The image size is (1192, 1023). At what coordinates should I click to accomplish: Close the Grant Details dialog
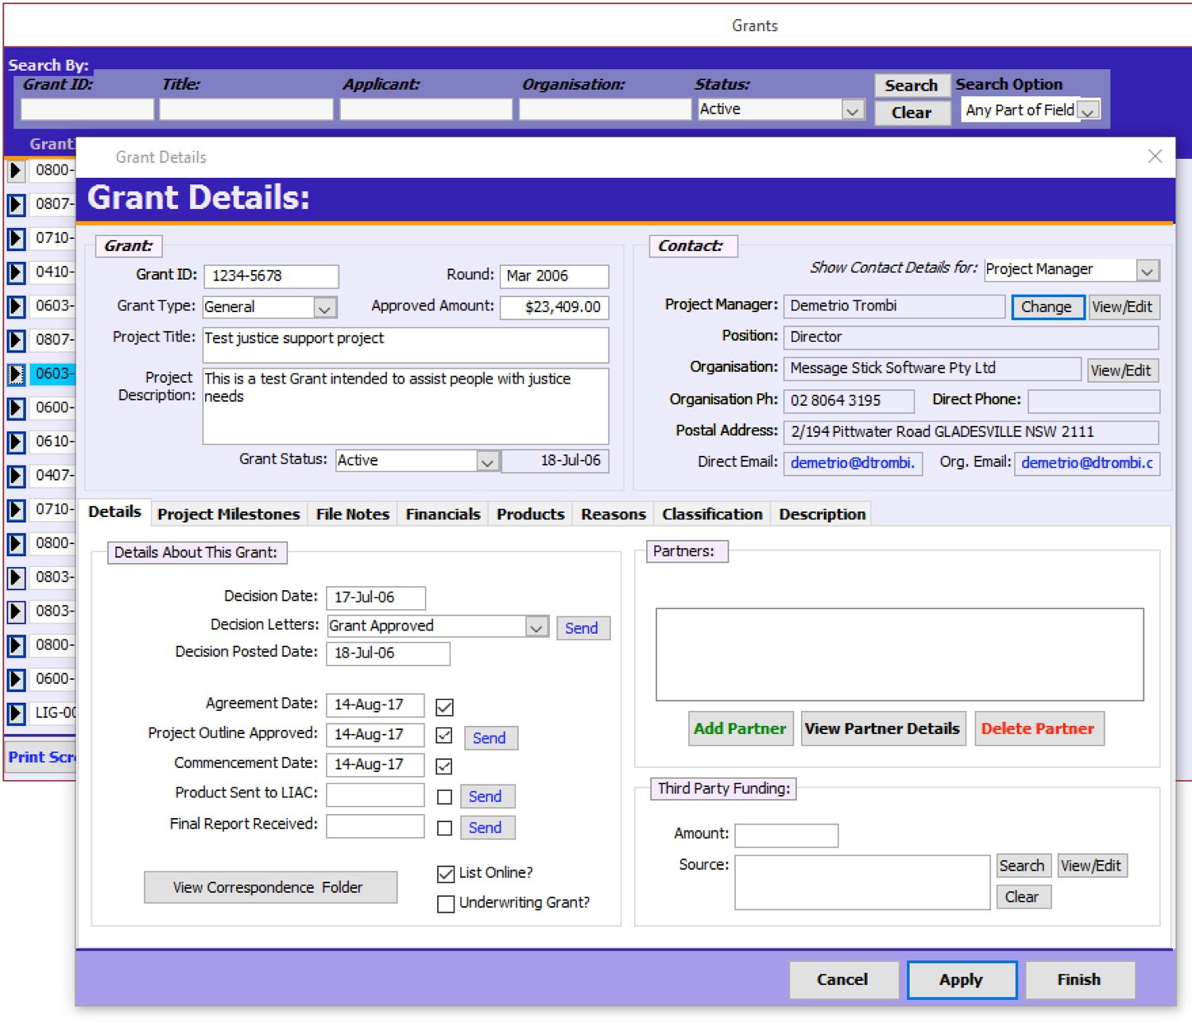click(x=1155, y=156)
